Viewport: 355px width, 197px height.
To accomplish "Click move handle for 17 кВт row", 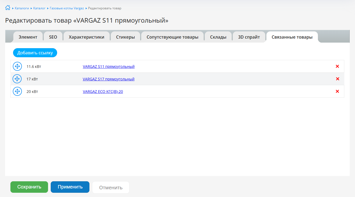I will click(17, 79).
